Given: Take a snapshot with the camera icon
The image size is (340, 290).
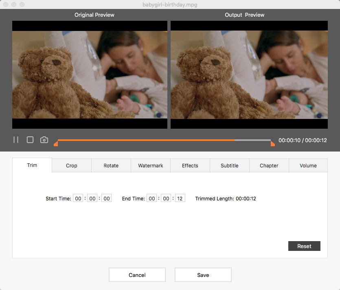Looking at the screenshot, I should click(44, 140).
